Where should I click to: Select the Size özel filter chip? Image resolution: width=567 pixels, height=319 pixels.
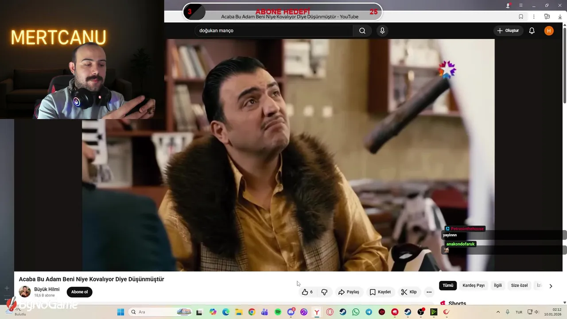[519, 285]
